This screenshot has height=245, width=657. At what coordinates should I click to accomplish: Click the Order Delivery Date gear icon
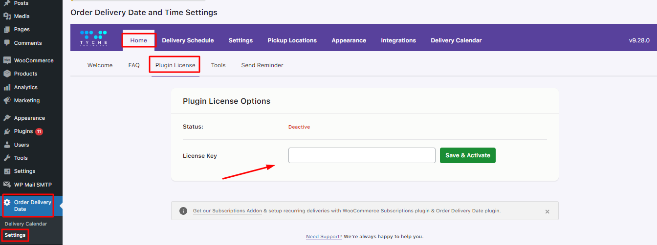pyautogui.click(x=7, y=202)
